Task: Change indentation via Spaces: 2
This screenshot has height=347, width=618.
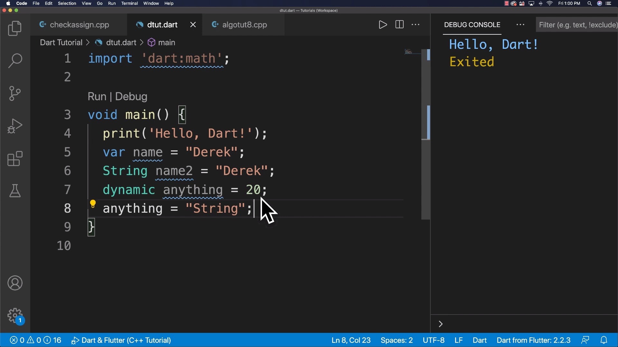Action: [x=397, y=340]
